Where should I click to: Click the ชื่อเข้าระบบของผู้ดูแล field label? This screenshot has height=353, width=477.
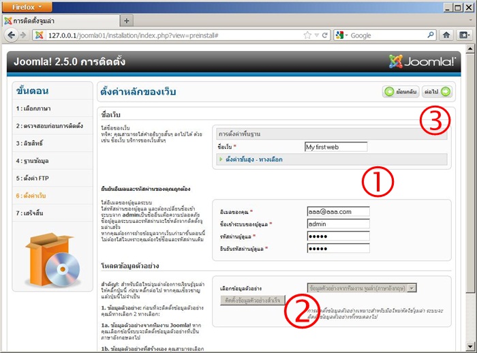[x=244, y=224]
